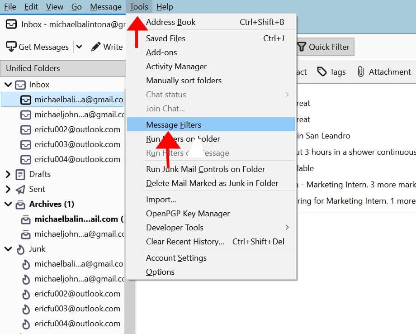Select Message Filters from the Tools menu
416x334 pixels.
(173, 124)
